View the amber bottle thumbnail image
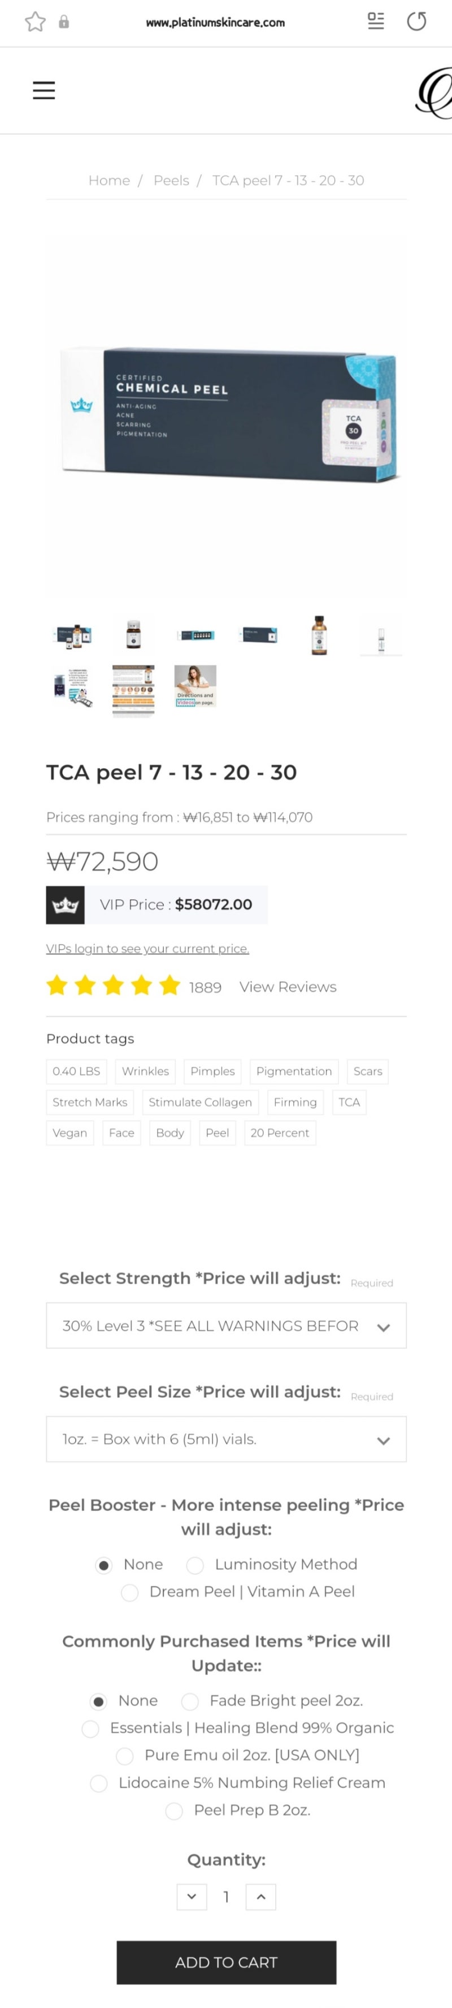452x2008 pixels. click(x=319, y=634)
